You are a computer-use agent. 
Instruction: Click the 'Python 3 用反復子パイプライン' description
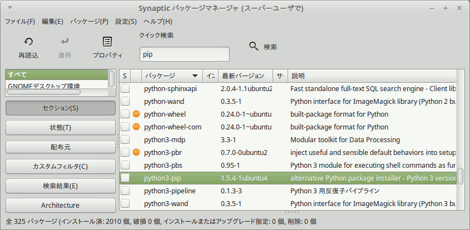coord(335,191)
